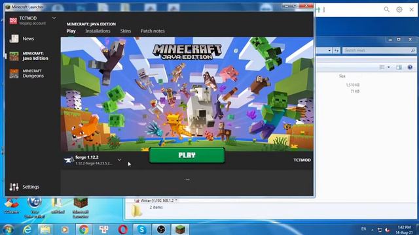Click the red-white shield tray icon
The width and height of the screenshot is (419, 235).
coord(387,230)
